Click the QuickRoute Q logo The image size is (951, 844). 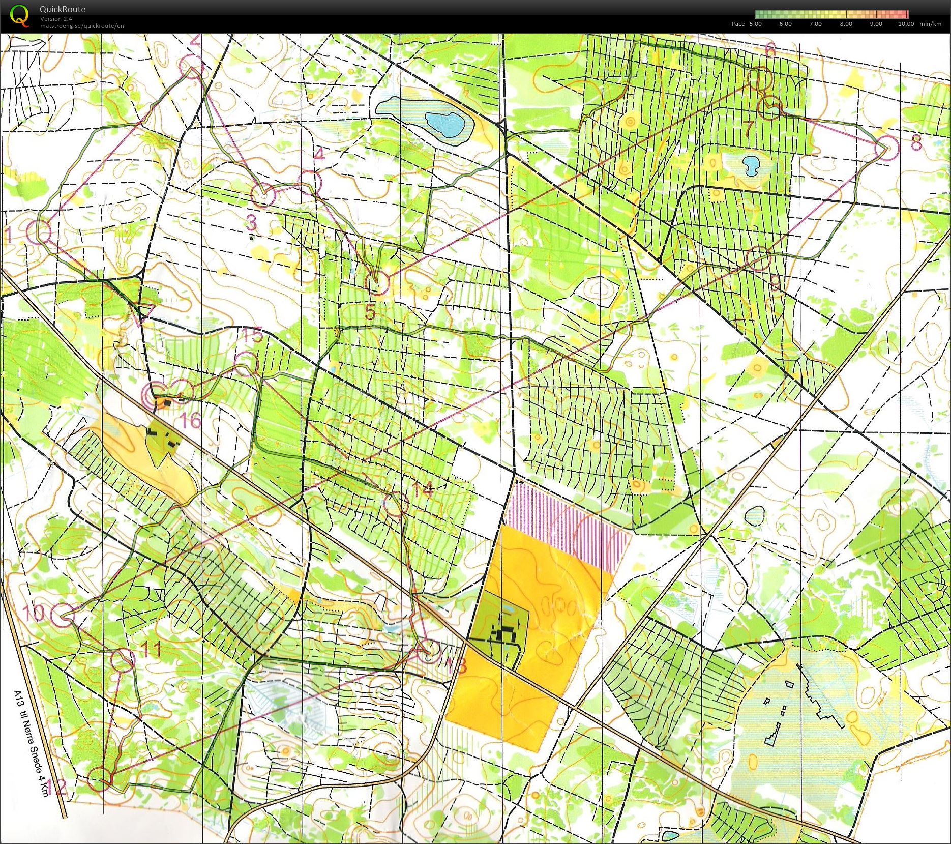[19, 15]
